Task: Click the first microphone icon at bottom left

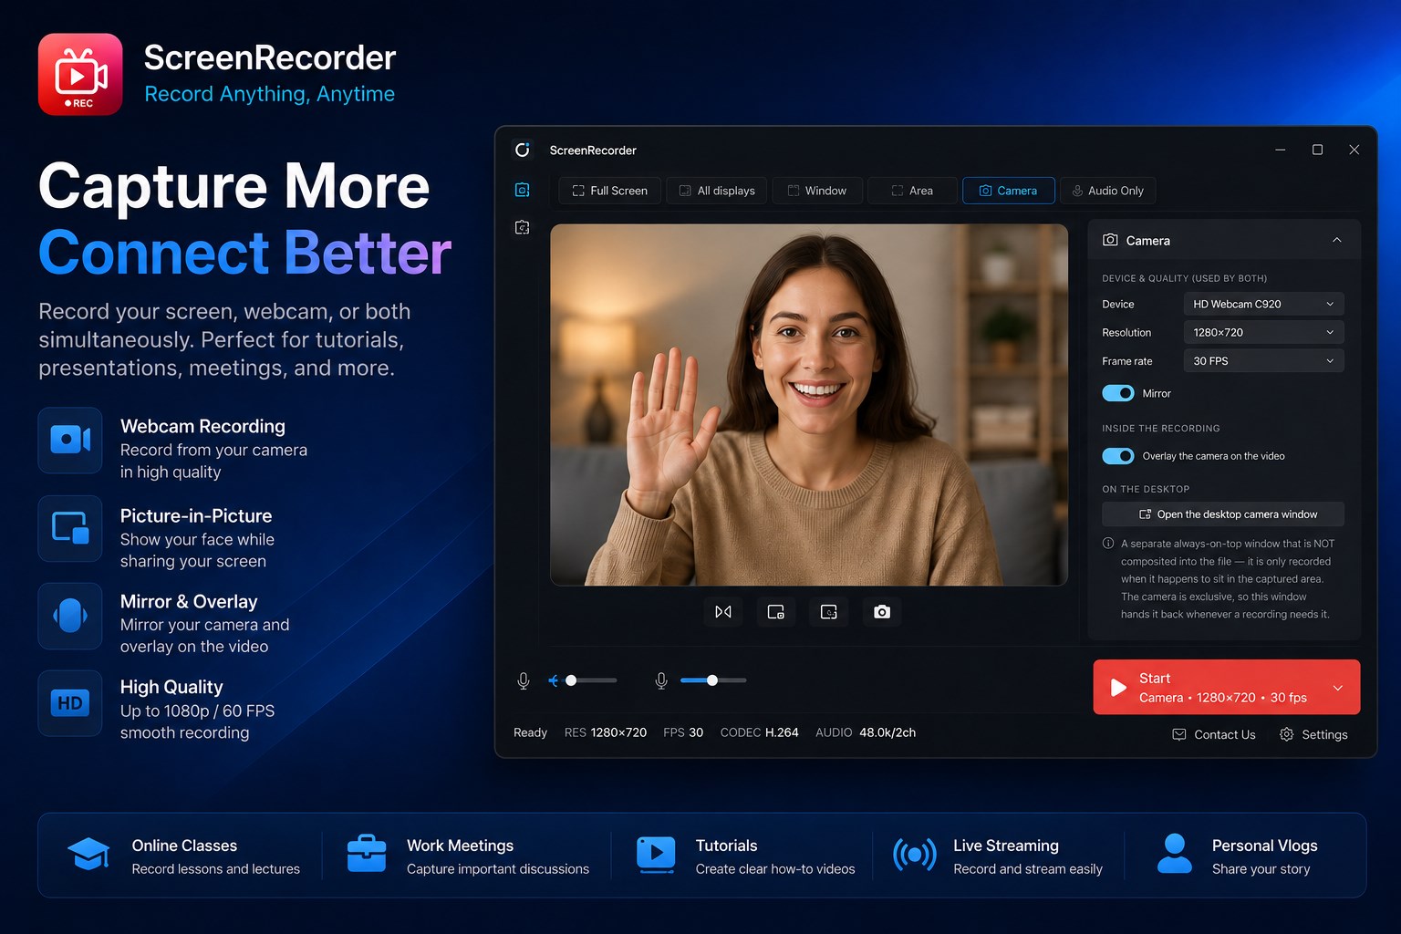Action: pyautogui.click(x=524, y=680)
